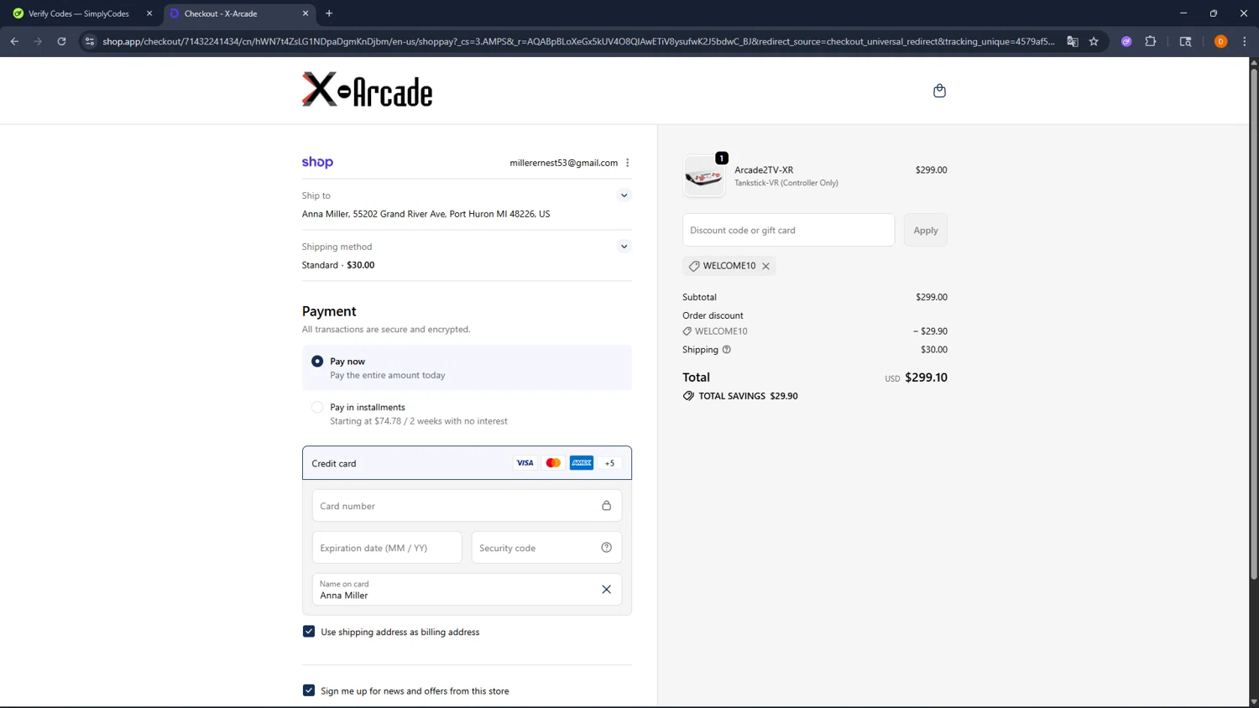Expand the Shipping method section
Viewport: 1259px width, 708px height.
pos(624,247)
